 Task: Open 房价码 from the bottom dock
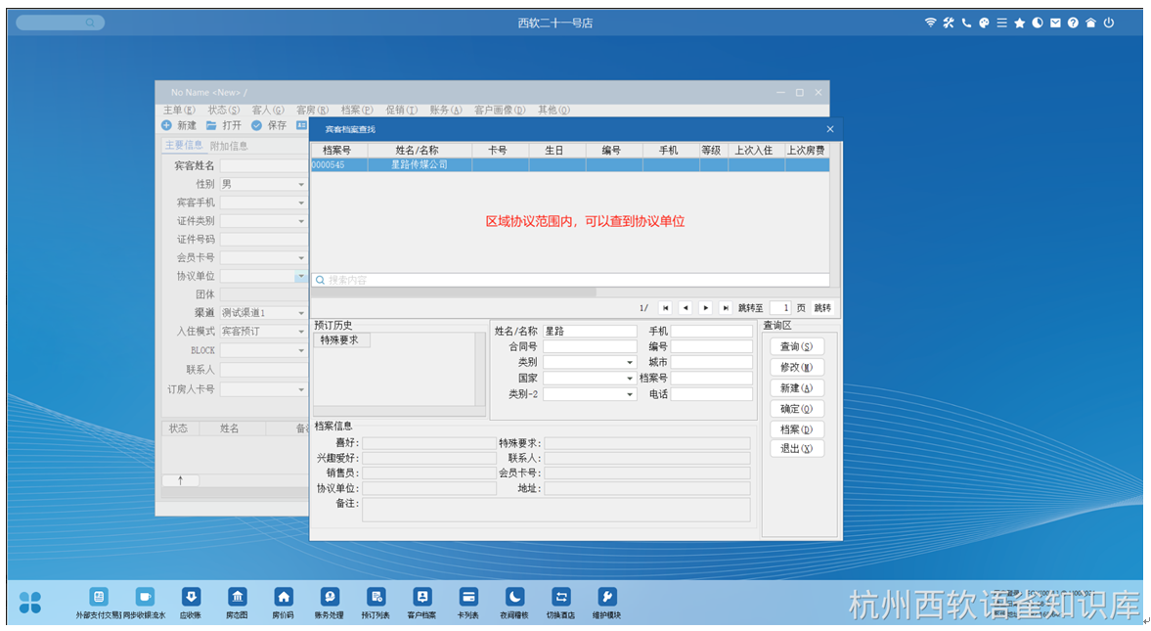[x=284, y=603]
